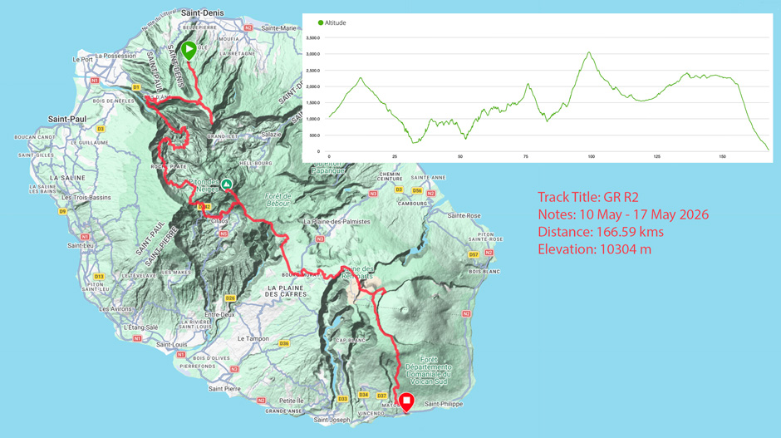Screen dimensions: 781x438
Task: Click the 150 km tick on the chart axis
Action: [722, 156]
